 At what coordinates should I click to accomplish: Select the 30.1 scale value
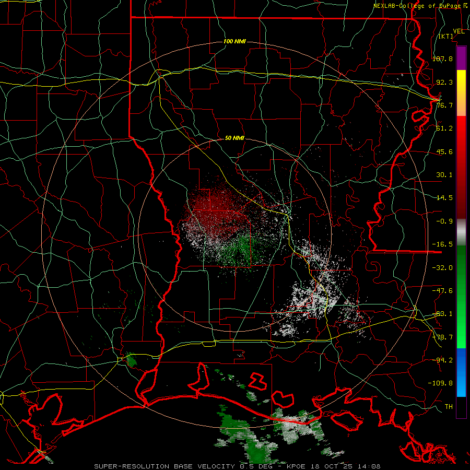pos(444,175)
